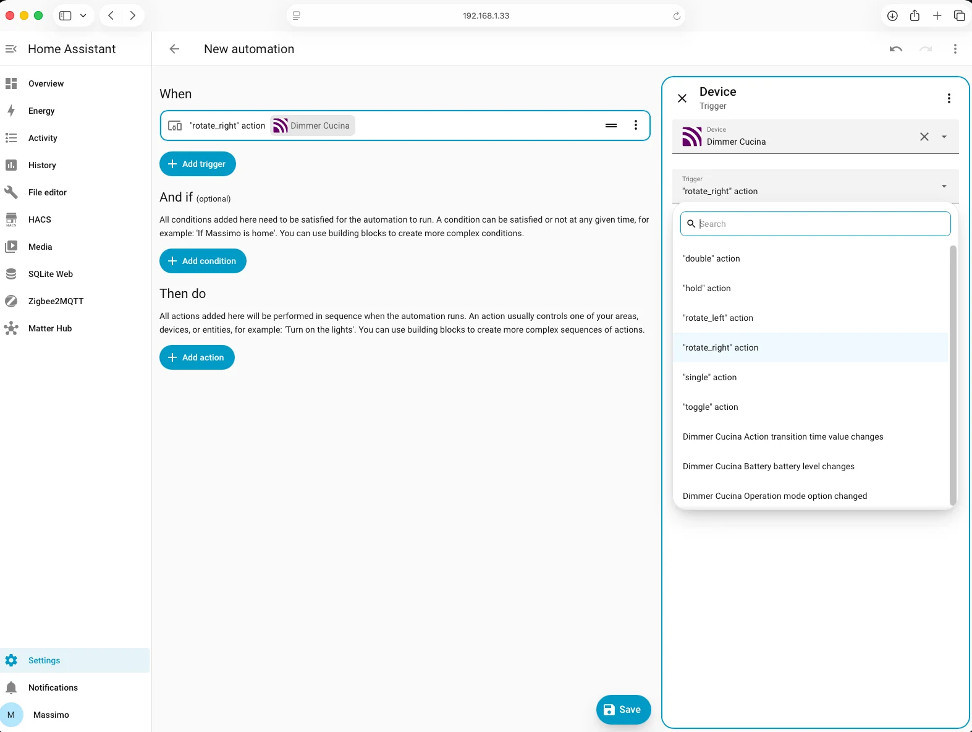Viewport: 972px width, 732px height.
Task: Collapse the Trigger type dropdown arrow
Action: 944,186
